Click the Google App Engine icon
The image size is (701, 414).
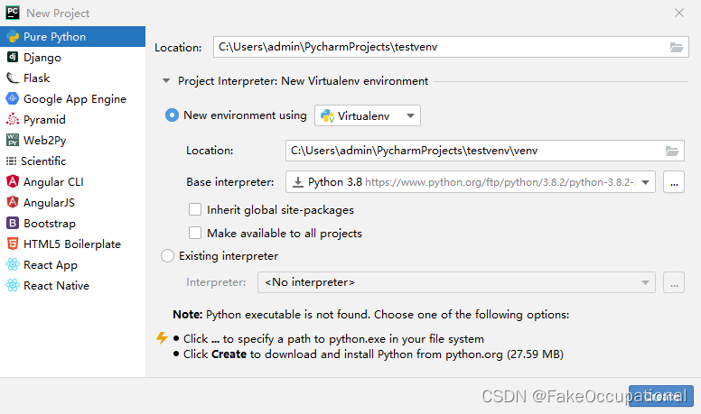pyautogui.click(x=13, y=98)
